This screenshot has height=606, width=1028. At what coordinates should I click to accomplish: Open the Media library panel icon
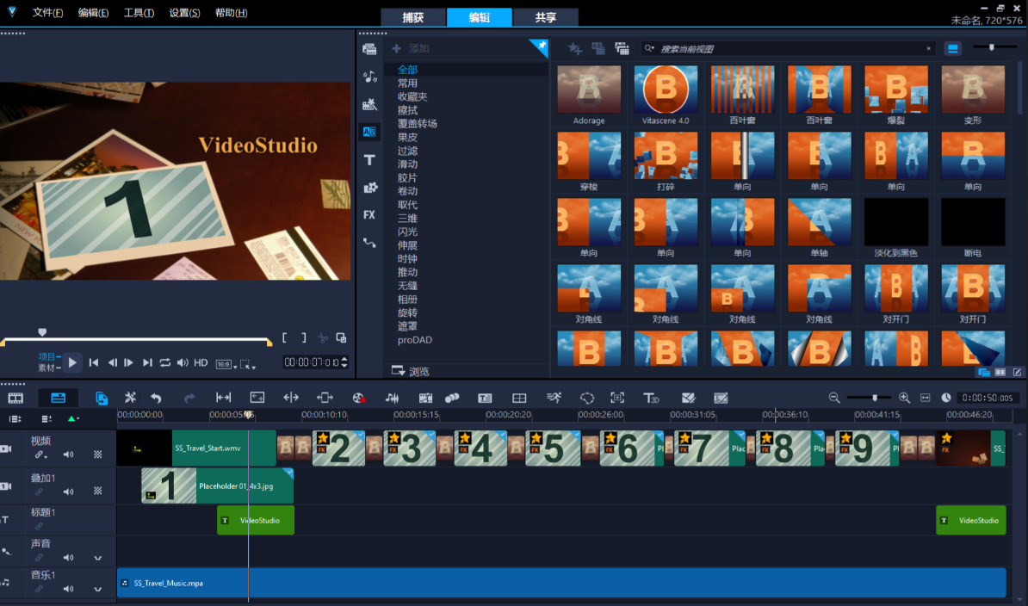[x=369, y=49]
